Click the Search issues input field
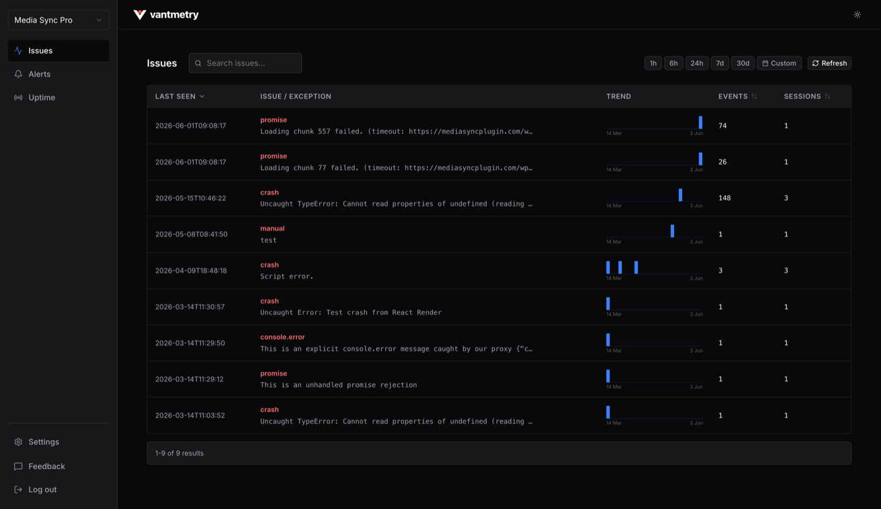 point(245,63)
